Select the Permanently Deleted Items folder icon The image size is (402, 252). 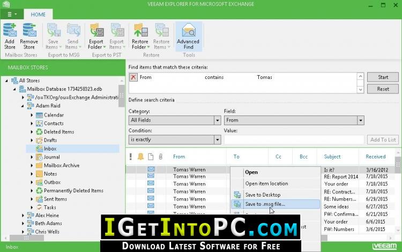pyautogui.click(x=39, y=191)
